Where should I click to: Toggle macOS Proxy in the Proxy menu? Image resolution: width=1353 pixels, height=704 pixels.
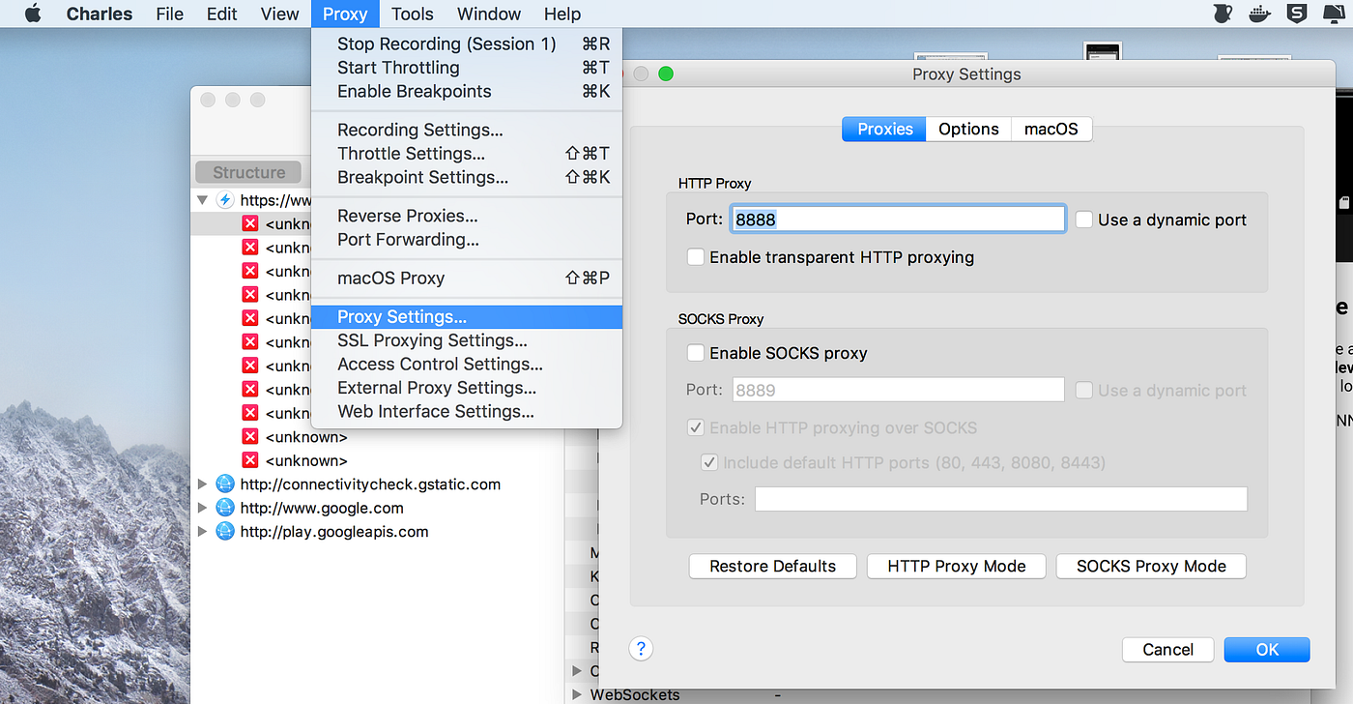coord(467,278)
